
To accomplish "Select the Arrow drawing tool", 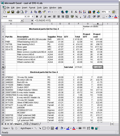I will pyautogui.click(x=40, y=128).
